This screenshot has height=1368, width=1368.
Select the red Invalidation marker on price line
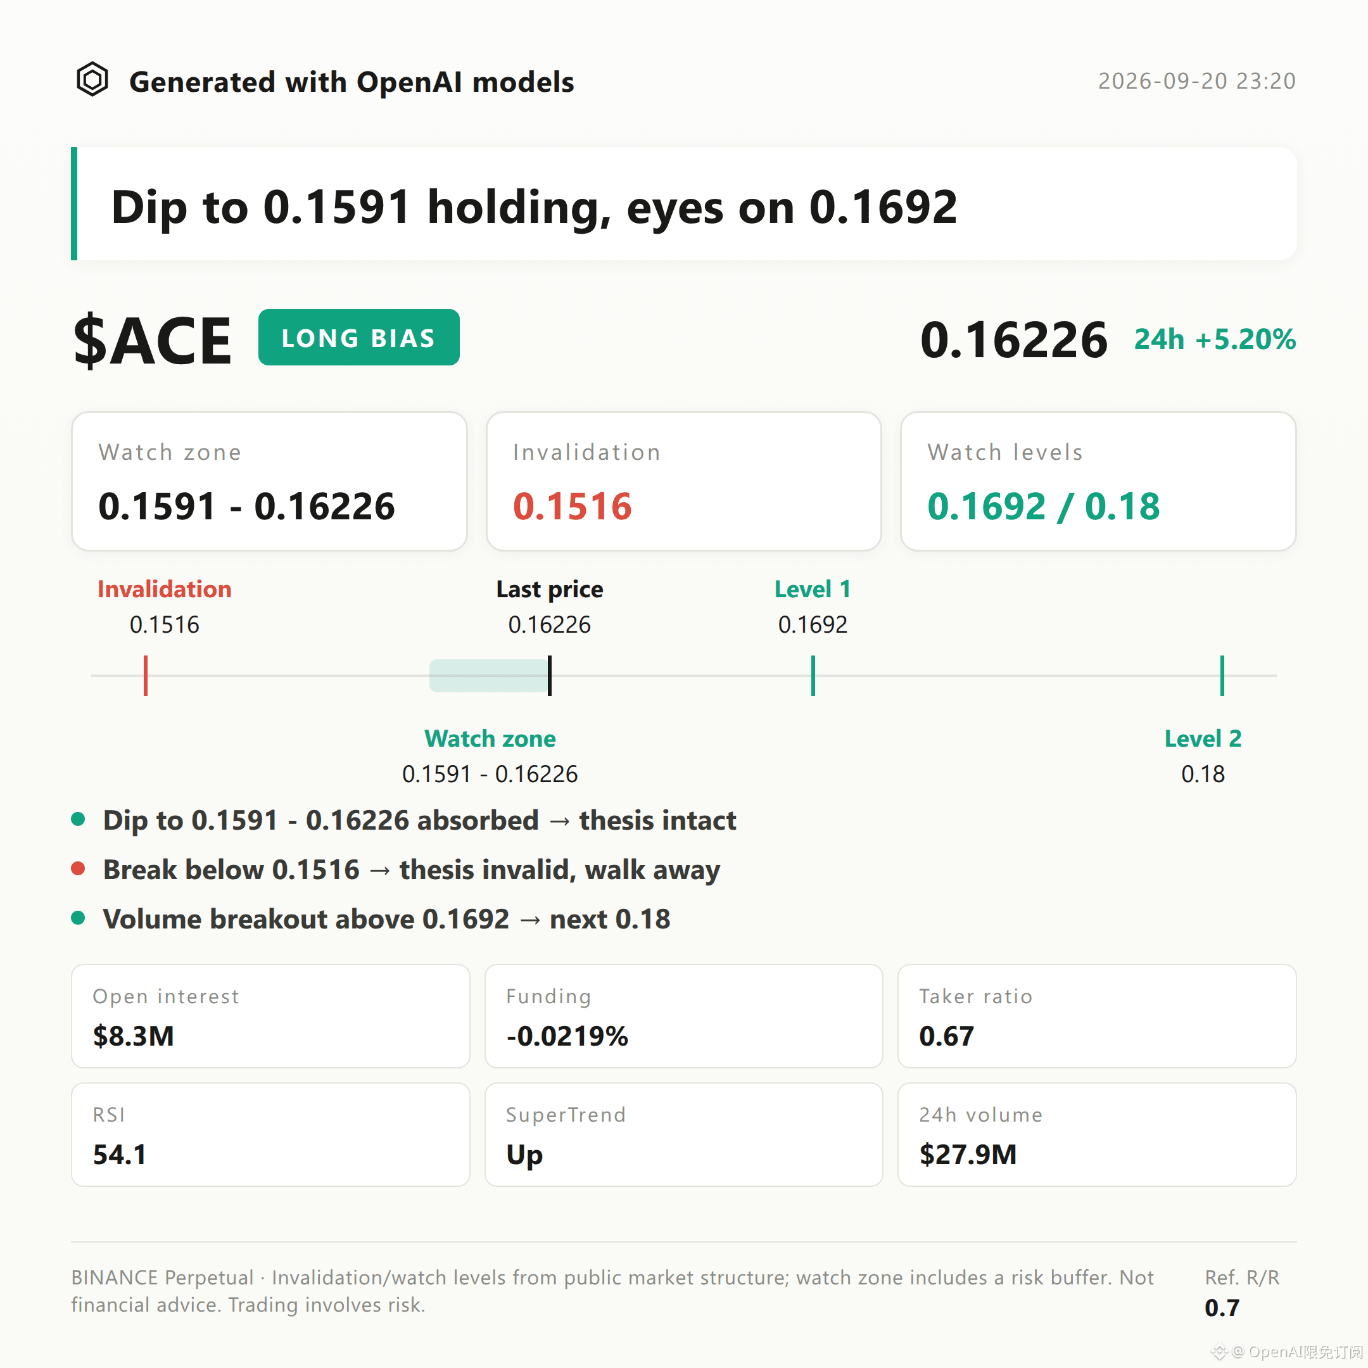[x=146, y=676]
